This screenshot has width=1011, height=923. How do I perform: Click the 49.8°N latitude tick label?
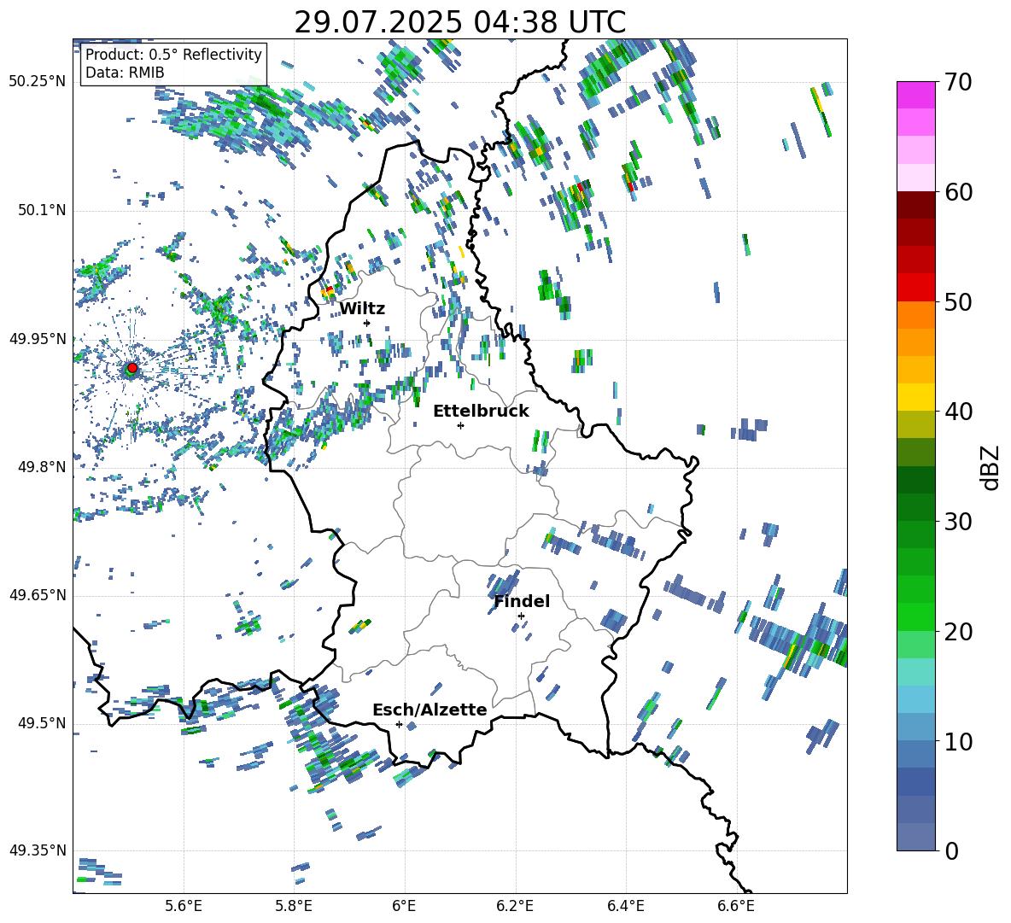(x=42, y=467)
